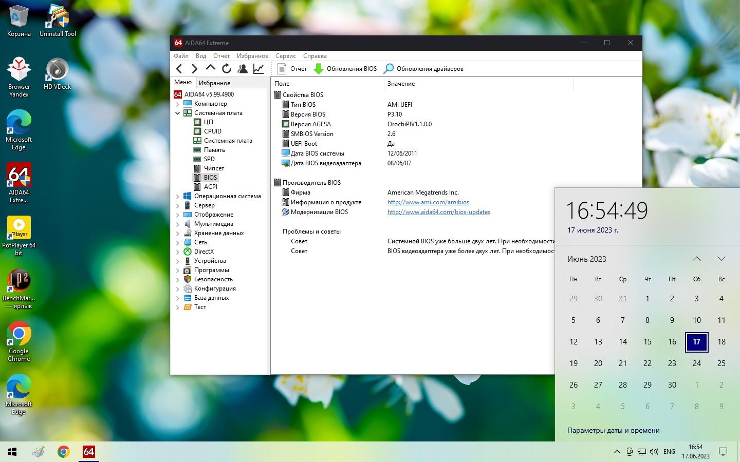Expand the Компьютер tree node

click(178, 104)
